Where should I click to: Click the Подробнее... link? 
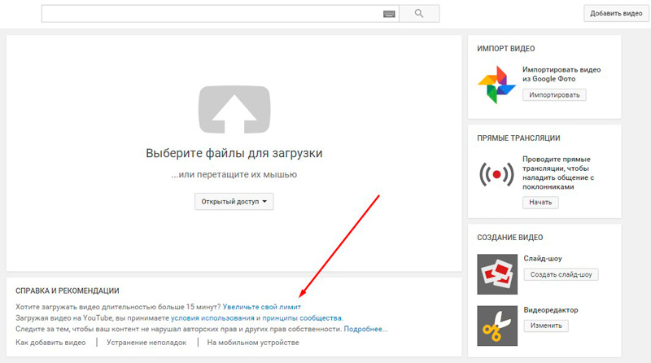tap(365, 329)
